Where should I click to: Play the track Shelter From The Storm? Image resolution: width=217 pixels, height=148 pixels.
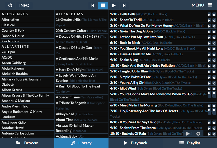[x=209, y=128]
